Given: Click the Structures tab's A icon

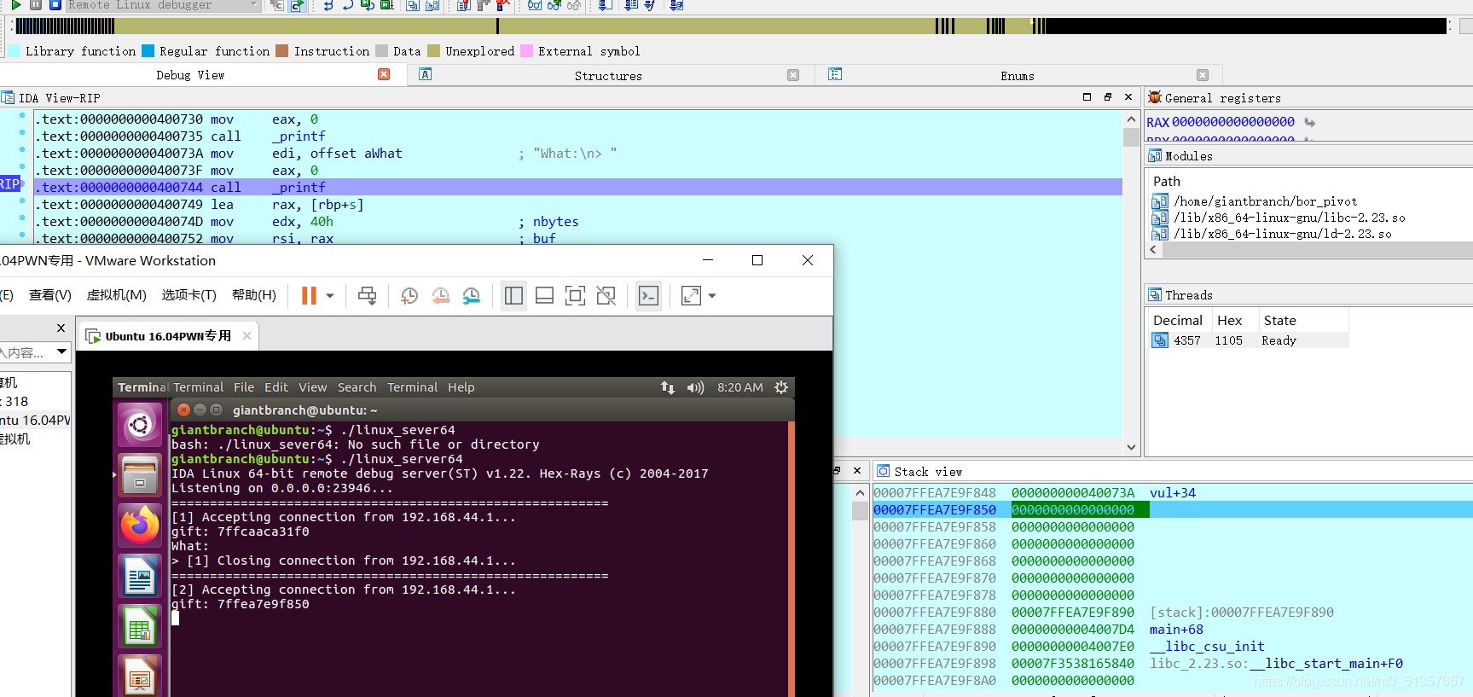Looking at the screenshot, I should (426, 74).
